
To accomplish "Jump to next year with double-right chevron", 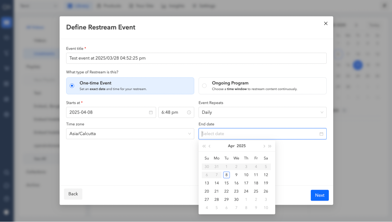I will 270,146.
